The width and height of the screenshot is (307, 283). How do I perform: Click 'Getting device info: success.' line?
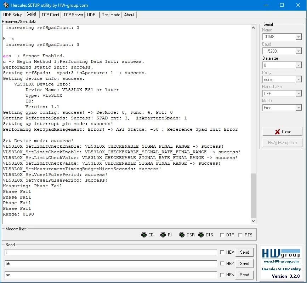pyautogui.click(x=44, y=79)
